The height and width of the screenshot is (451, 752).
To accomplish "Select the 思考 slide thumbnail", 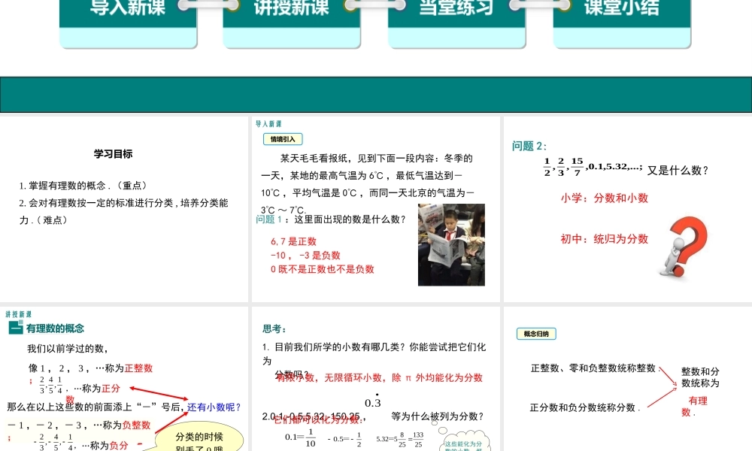I will tap(375, 379).
